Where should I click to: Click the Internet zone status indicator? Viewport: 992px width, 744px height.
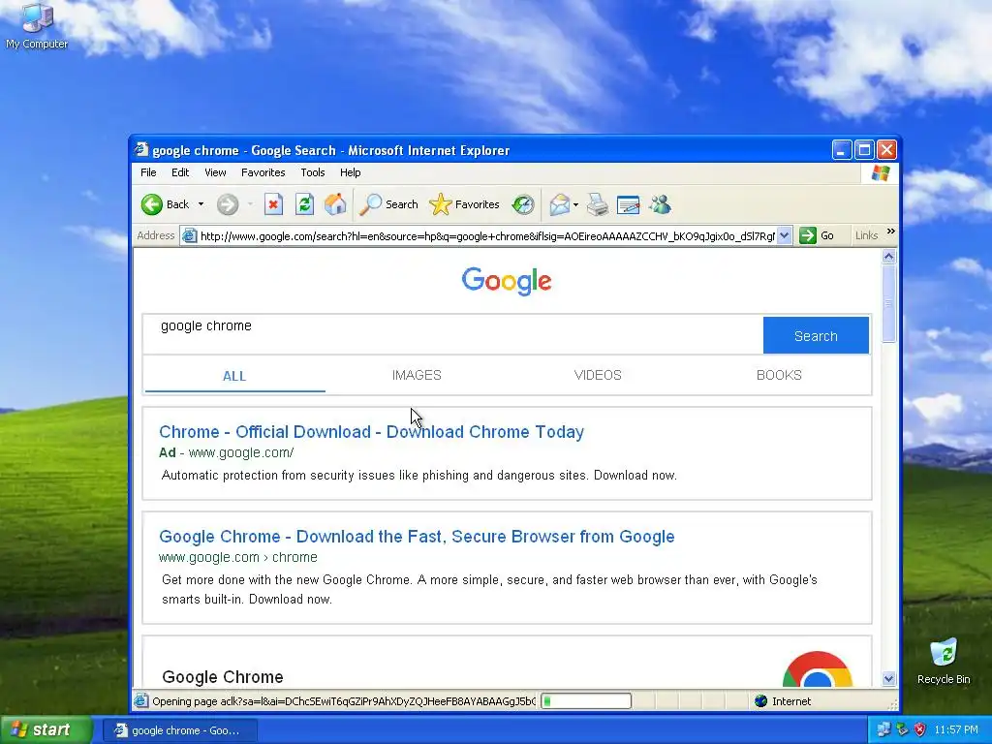point(783,701)
